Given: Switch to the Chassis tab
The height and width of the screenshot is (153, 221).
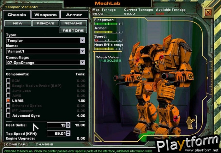Looking at the screenshot, I should [17, 15].
